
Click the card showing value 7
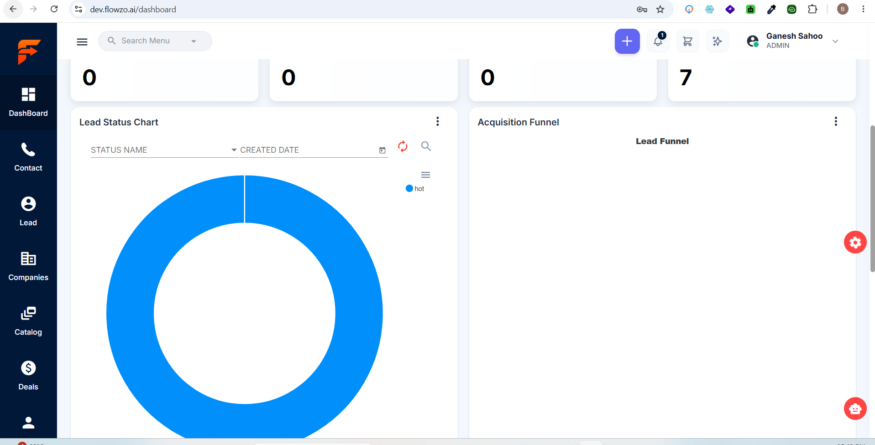(x=761, y=80)
